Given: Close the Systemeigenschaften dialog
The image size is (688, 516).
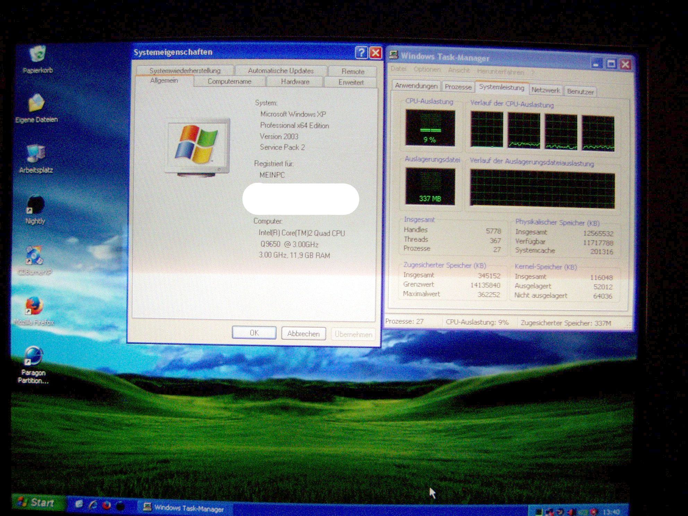Looking at the screenshot, I should click(x=376, y=53).
